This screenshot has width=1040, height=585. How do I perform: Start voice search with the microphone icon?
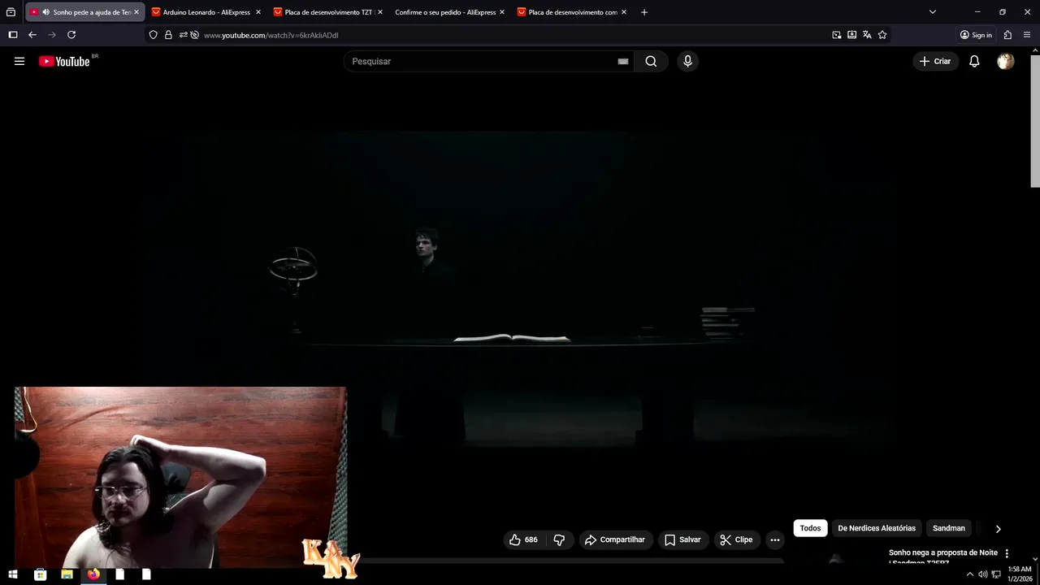pos(687,61)
